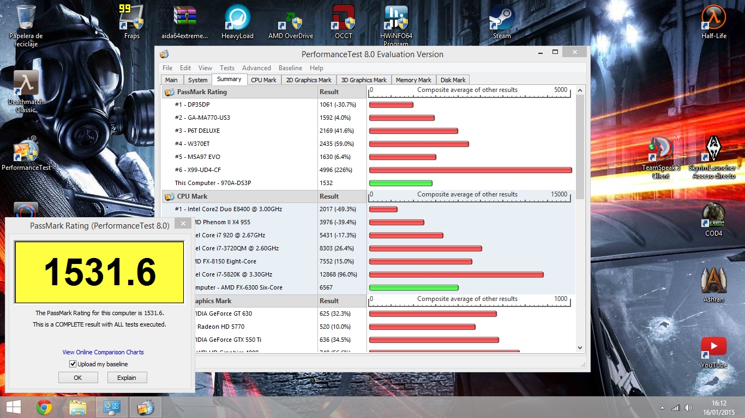Open the Advanced menu
745x418 pixels.
point(256,68)
